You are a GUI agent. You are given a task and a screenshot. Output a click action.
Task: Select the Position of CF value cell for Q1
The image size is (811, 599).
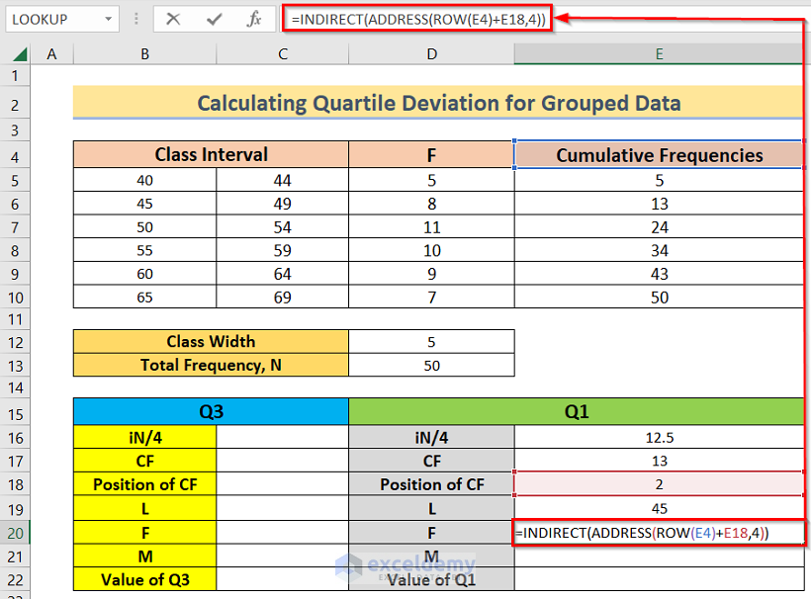point(659,484)
